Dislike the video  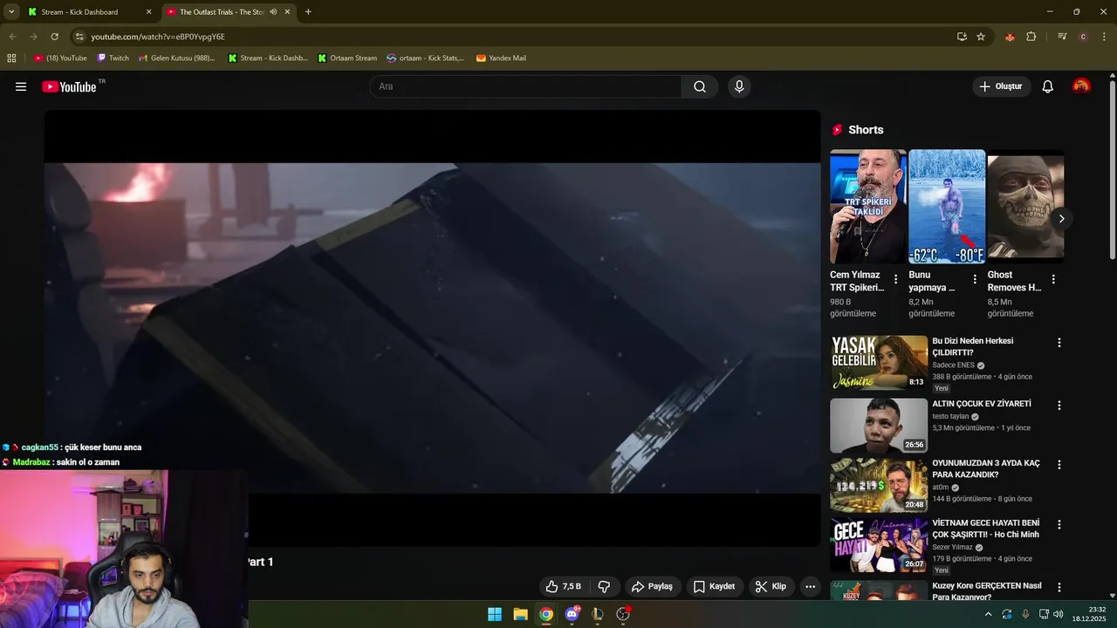pyautogui.click(x=604, y=586)
